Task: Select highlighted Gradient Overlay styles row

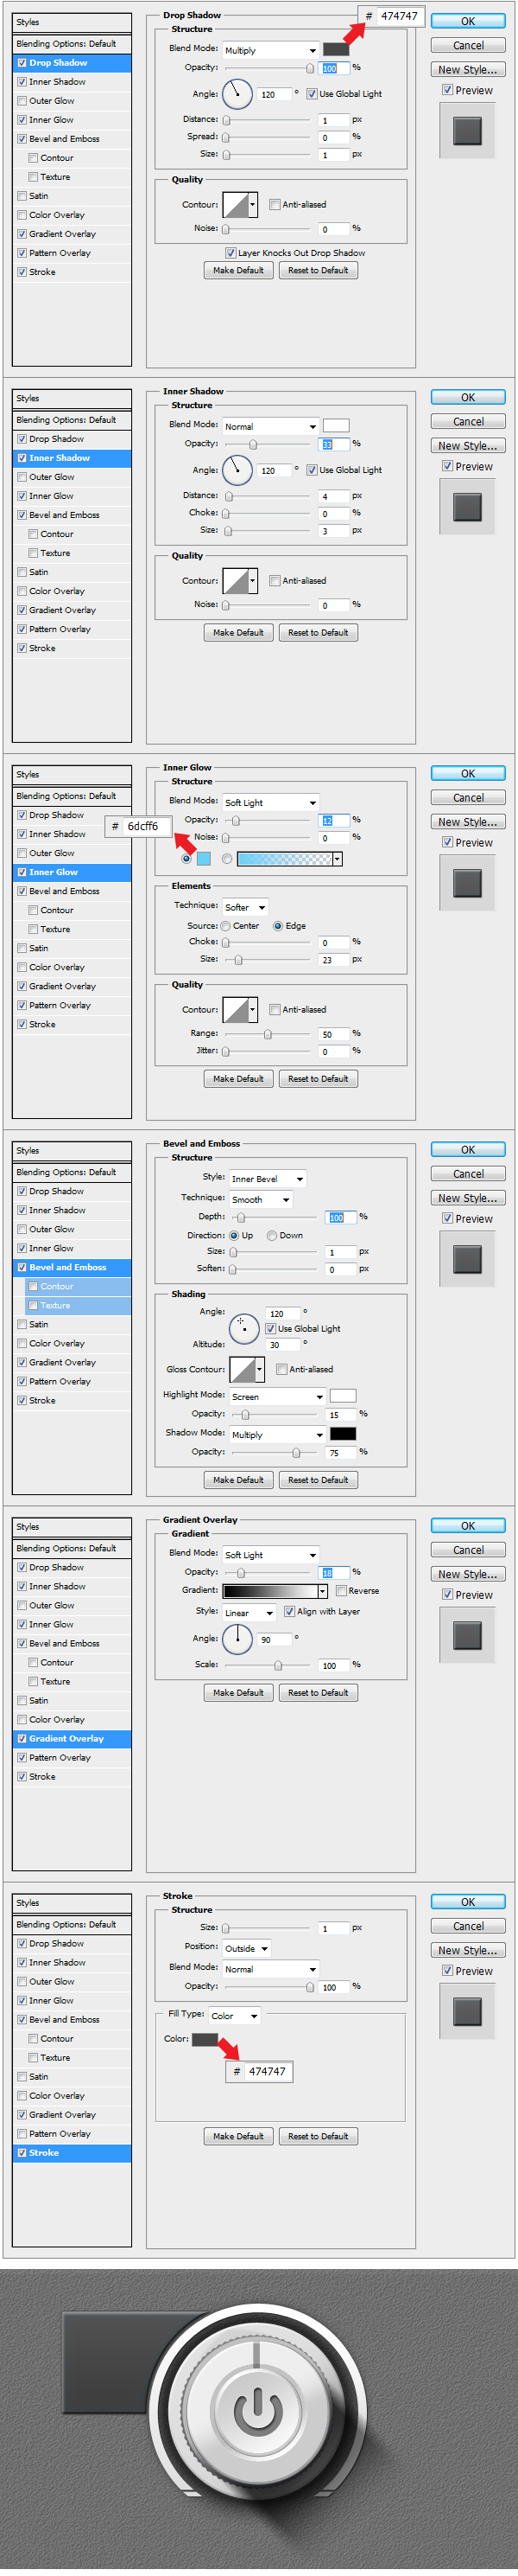Action: (x=72, y=1739)
